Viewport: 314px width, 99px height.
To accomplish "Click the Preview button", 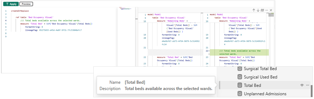I will pyautogui.click(x=26, y=4).
